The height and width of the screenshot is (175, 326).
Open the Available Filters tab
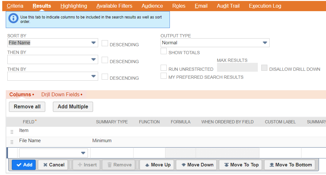tap(114, 6)
